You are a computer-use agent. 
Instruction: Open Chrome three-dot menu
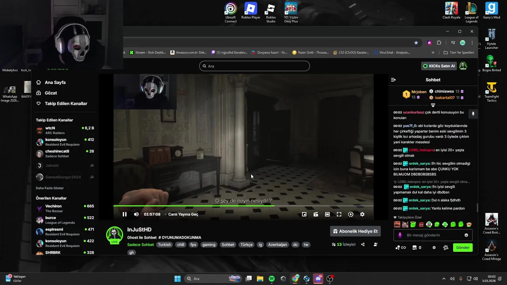(x=472, y=43)
